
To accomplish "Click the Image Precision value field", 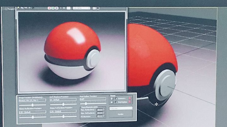I will [x=32, y=100].
